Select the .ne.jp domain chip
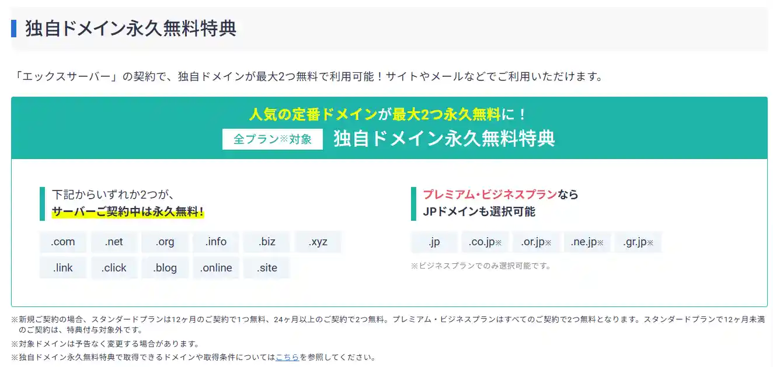The height and width of the screenshot is (367, 773). pyautogui.click(x=587, y=242)
